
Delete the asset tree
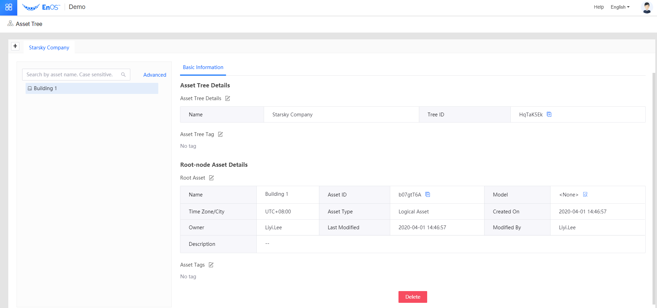coord(413,297)
